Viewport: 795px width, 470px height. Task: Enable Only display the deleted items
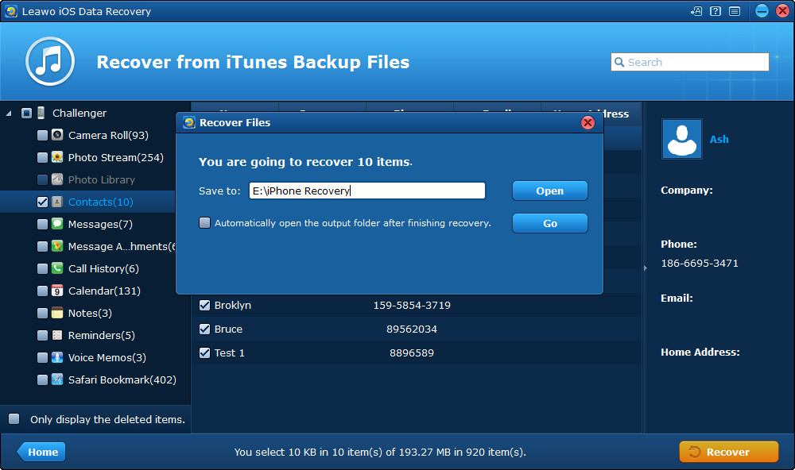pos(14,419)
